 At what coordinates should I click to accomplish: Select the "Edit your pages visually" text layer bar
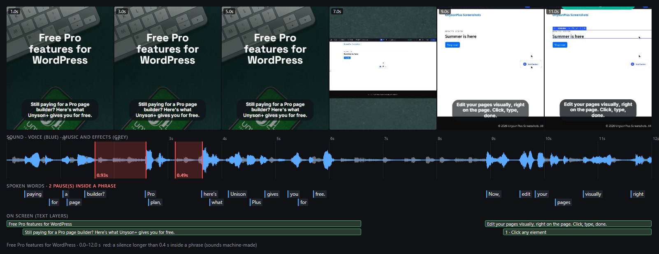click(568, 224)
